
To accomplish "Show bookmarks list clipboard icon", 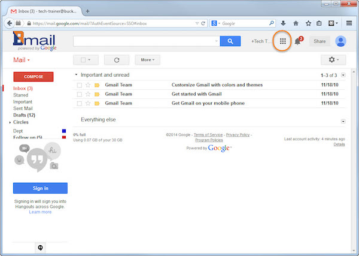I will pos(319,23).
